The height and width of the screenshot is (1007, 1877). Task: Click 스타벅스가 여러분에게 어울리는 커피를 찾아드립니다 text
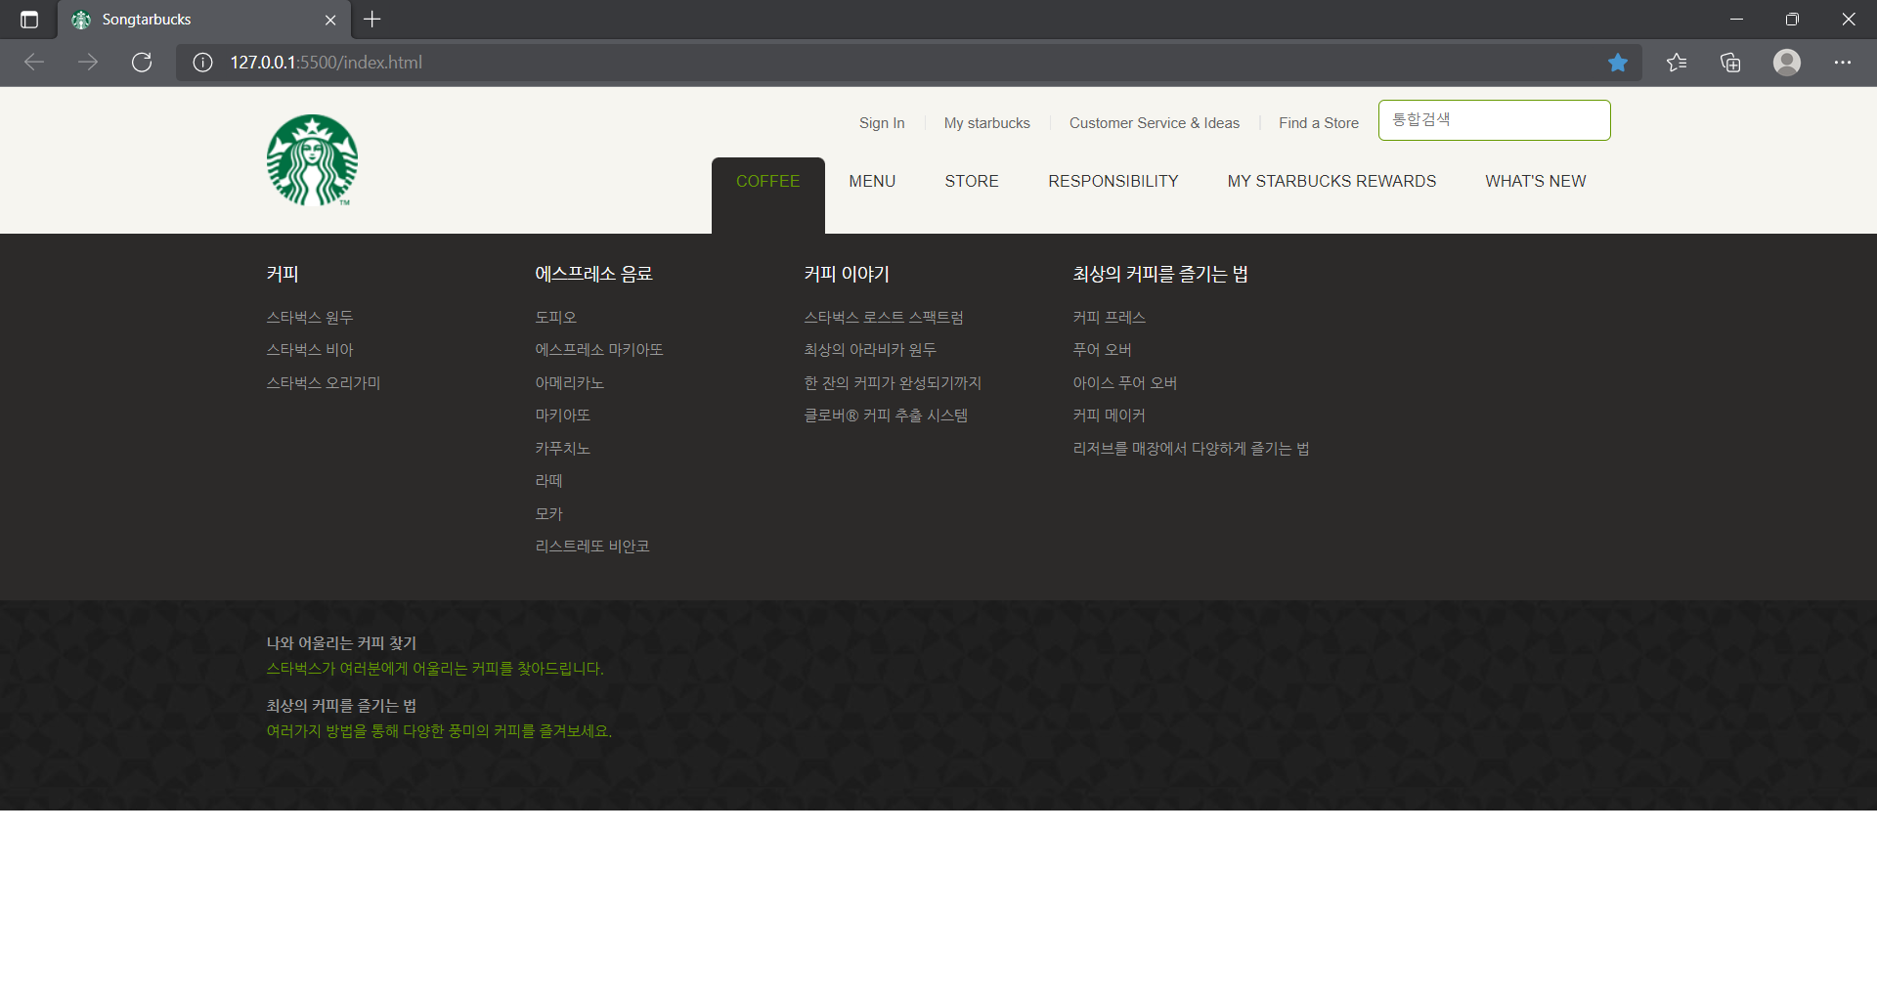(435, 669)
